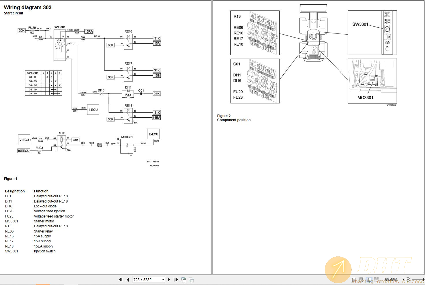Open the zoom level dropdown arrow
Screen dimensions: 425x285
(x=403, y=280)
